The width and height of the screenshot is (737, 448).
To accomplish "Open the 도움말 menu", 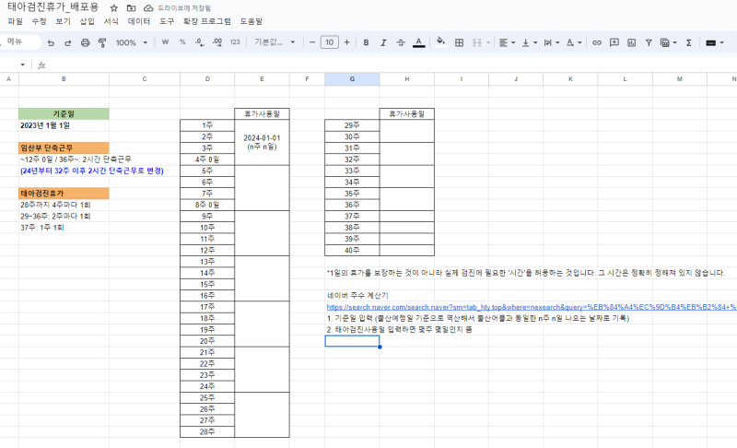I will [x=252, y=21].
